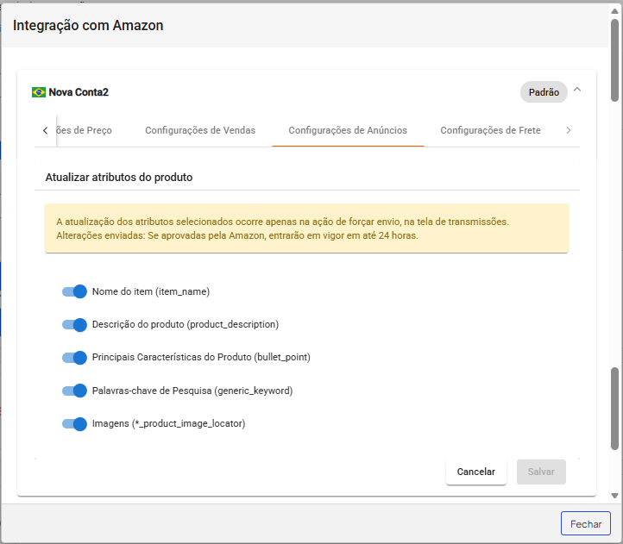Click the lower scrollbar thumb

point(614,409)
